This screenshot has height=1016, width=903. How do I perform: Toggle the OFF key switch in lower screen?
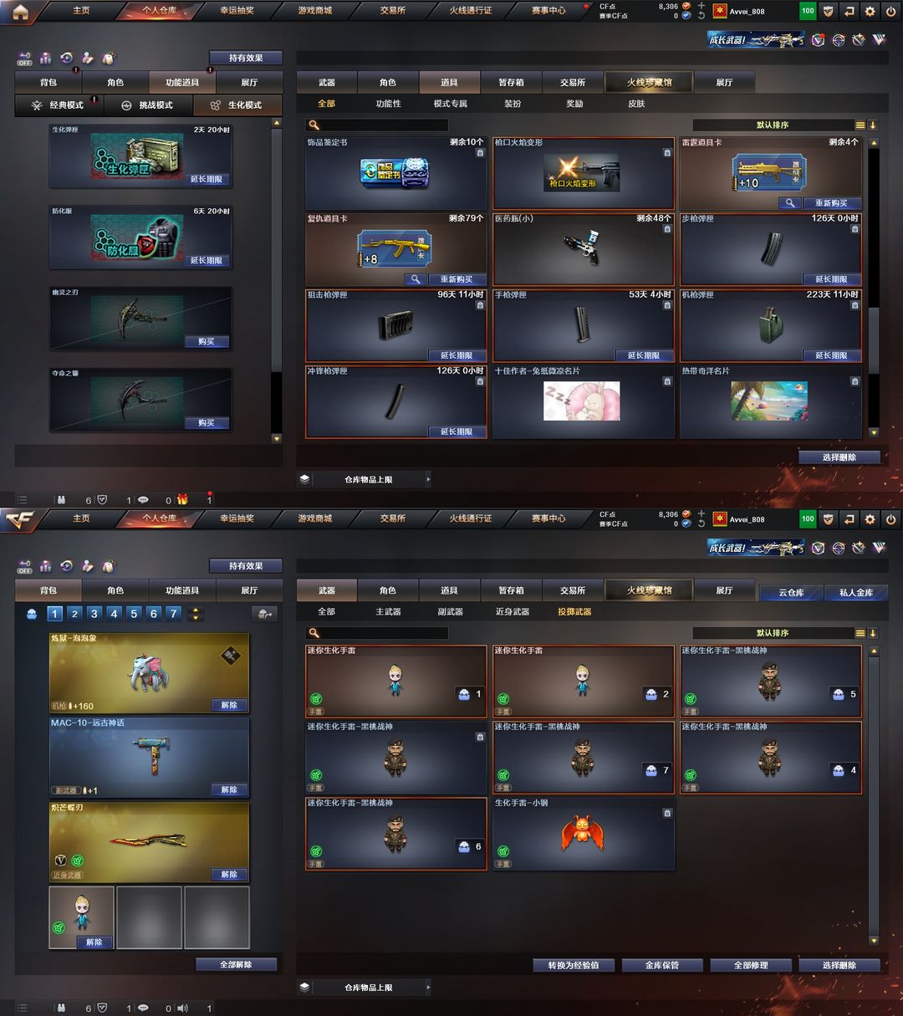click(x=24, y=567)
